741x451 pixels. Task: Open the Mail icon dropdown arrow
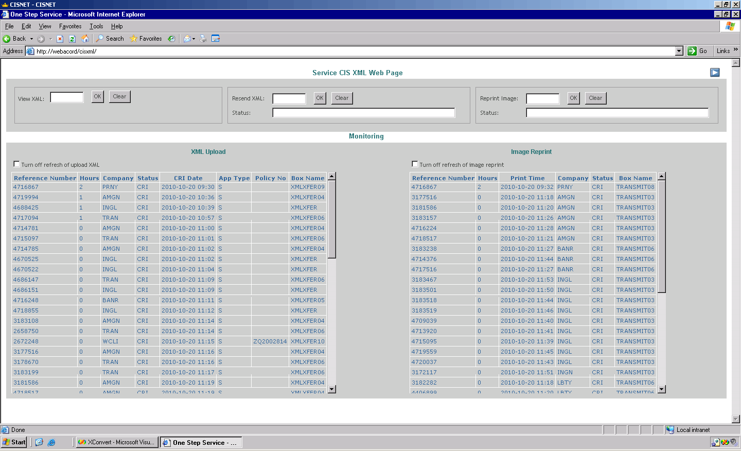pos(194,39)
